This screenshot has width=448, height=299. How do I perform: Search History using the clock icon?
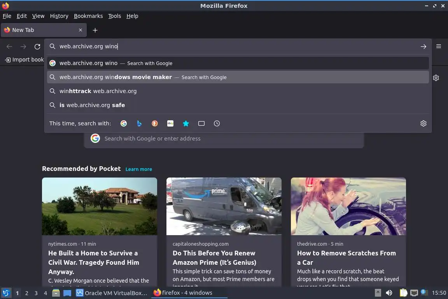(217, 123)
